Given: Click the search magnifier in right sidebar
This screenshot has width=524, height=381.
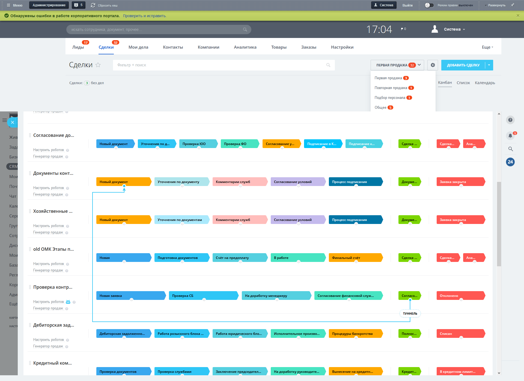Looking at the screenshot, I should [510, 149].
